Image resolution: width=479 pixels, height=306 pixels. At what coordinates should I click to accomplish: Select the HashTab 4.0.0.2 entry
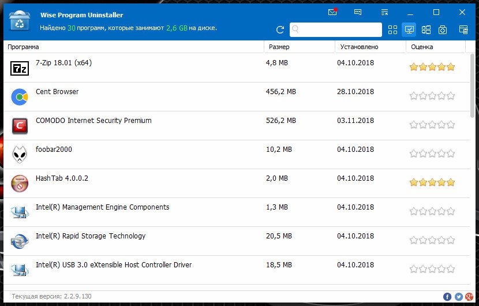[x=237, y=183]
